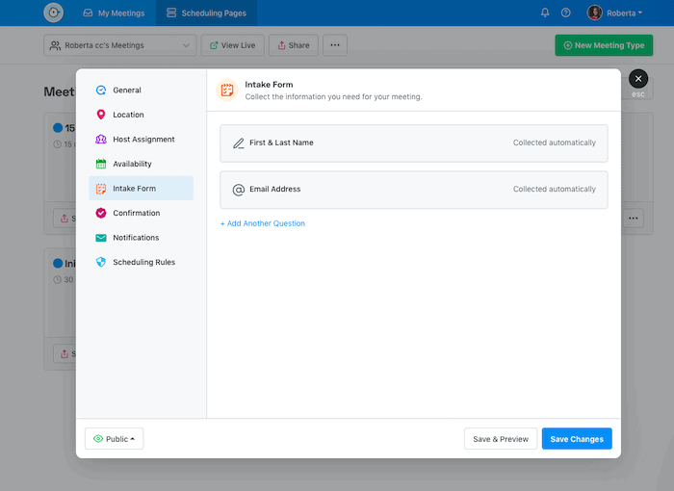The height and width of the screenshot is (491, 674).
Task: Switch to Scheduling Pages tab
Action: click(206, 13)
